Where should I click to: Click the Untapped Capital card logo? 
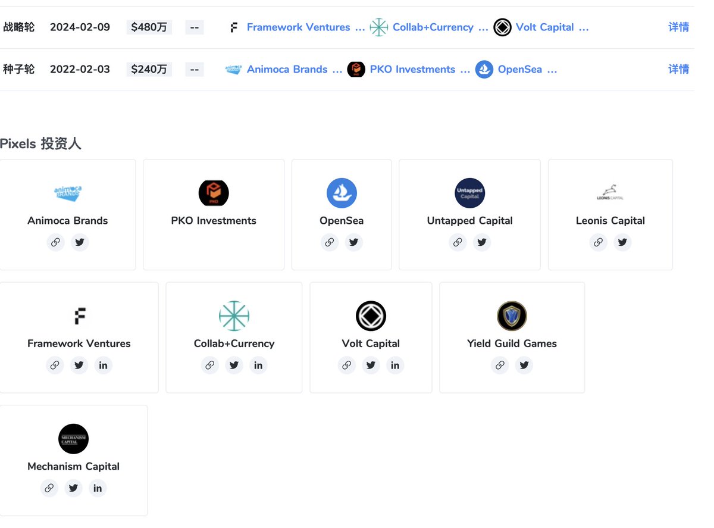[470, 193]
